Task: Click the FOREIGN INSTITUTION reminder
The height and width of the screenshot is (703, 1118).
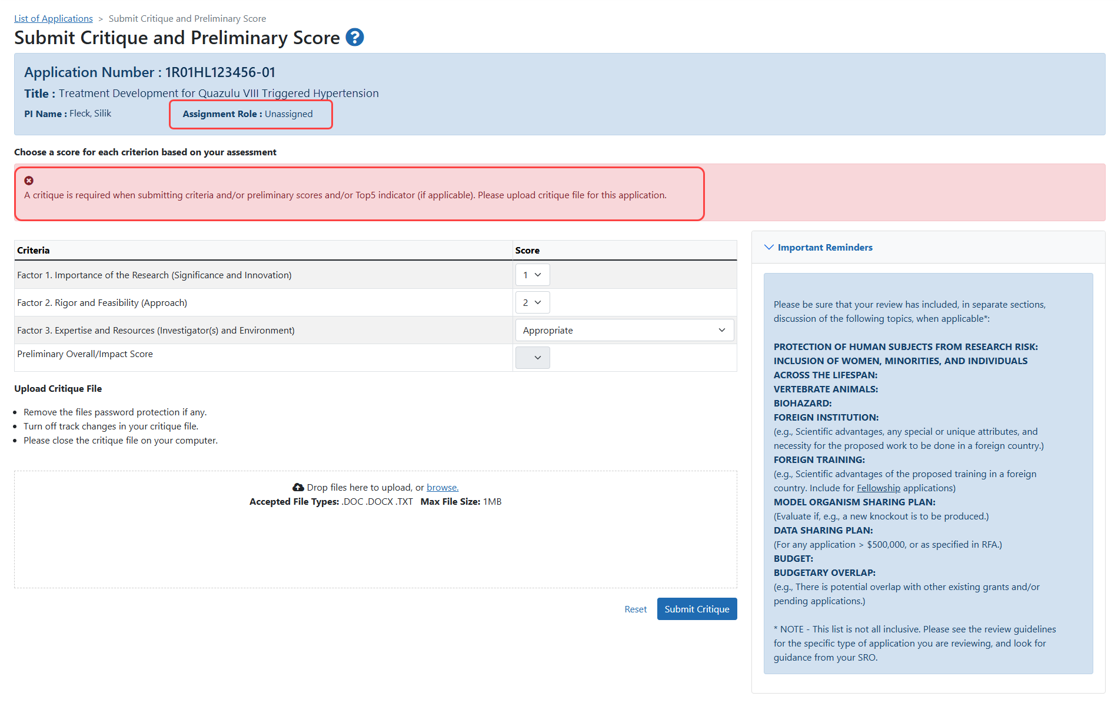Action: [x=826, y=418]
